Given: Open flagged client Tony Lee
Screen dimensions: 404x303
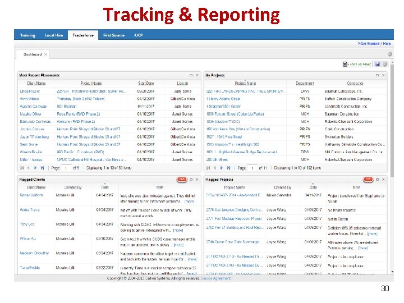Looking at the screenshot, I should [27, 224].
